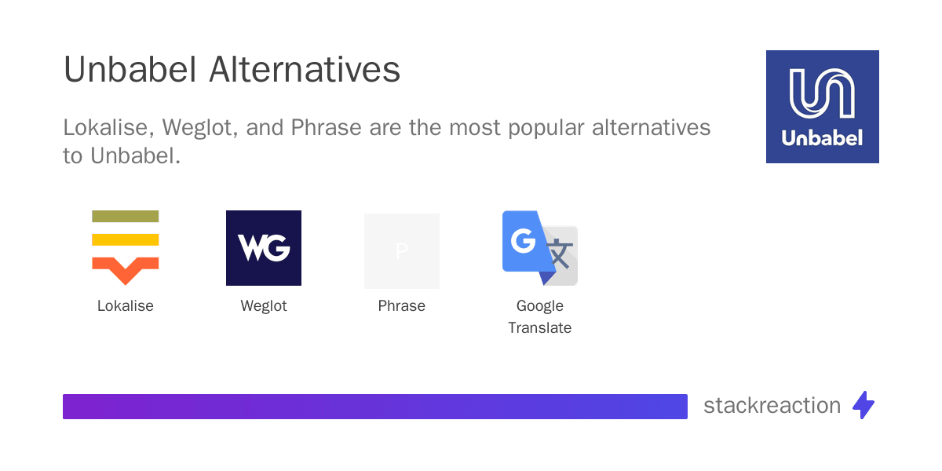Viewport: 942px width, 471px height.
Task: Click the white U symbol in Unbabel logo
Action: coord(822,96)
